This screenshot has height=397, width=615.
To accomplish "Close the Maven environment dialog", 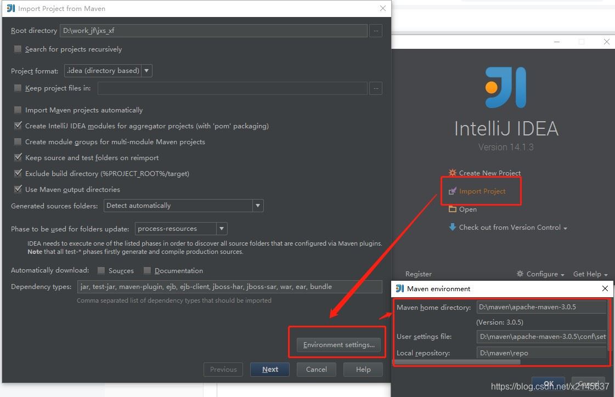I will pyautogui.click(x=605, y=288).
